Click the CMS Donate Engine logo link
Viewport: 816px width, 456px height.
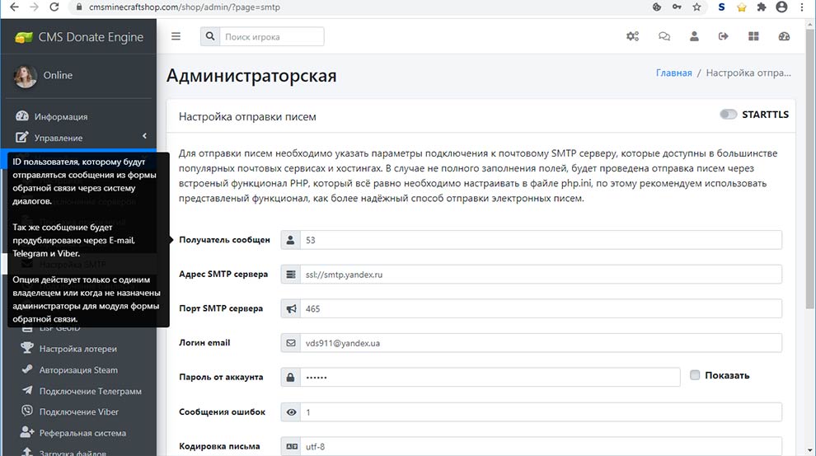click(79, 37)
